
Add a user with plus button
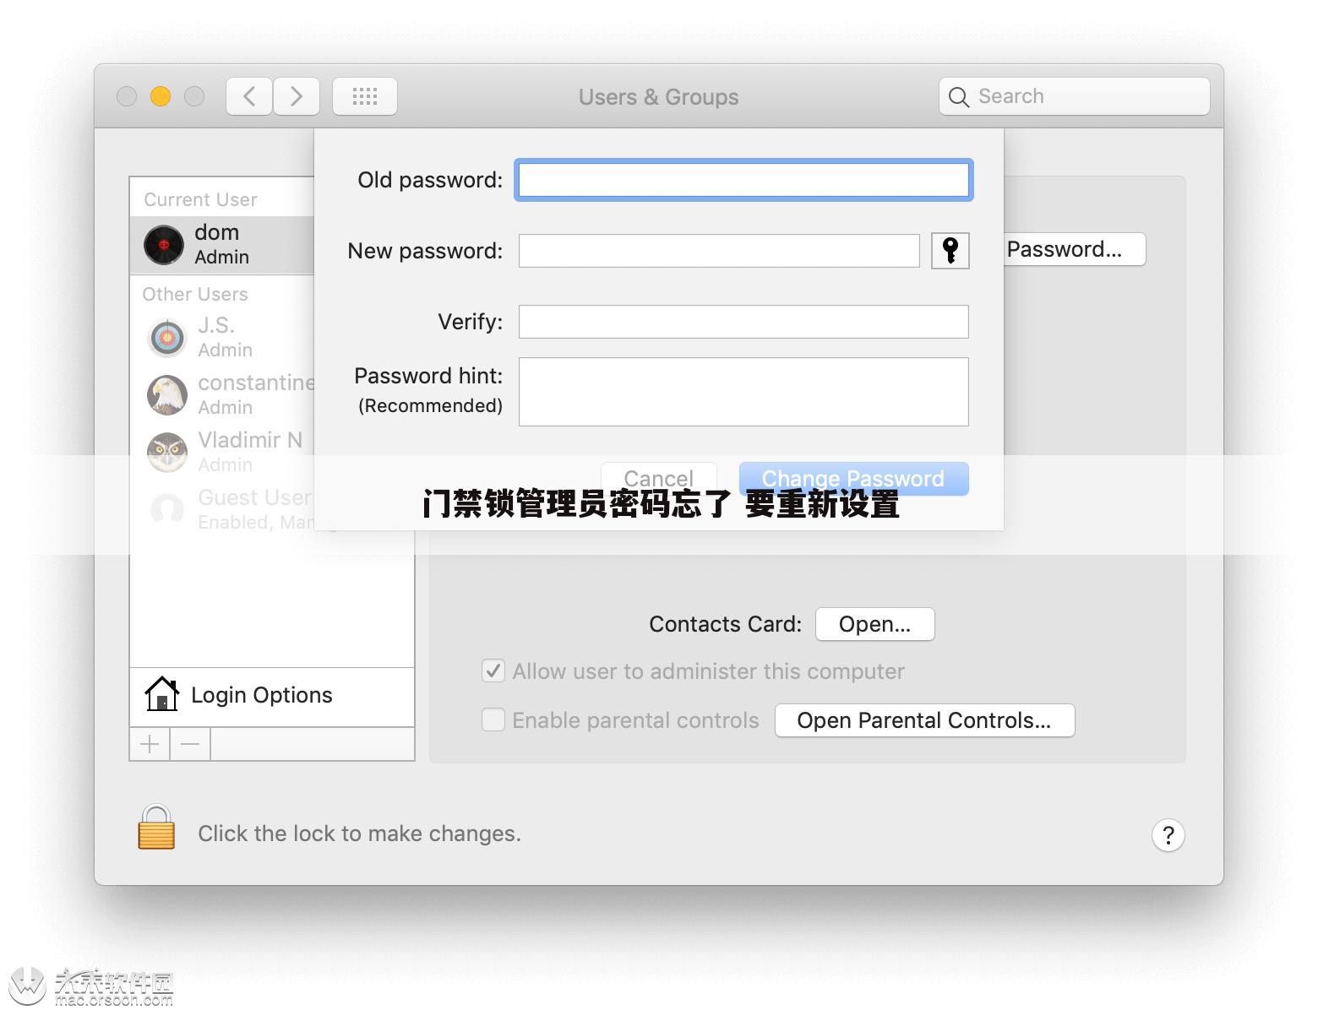[150, 744]
